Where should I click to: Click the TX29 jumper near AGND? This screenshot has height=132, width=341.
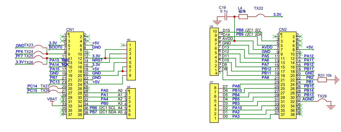click(x=322, y=100)
